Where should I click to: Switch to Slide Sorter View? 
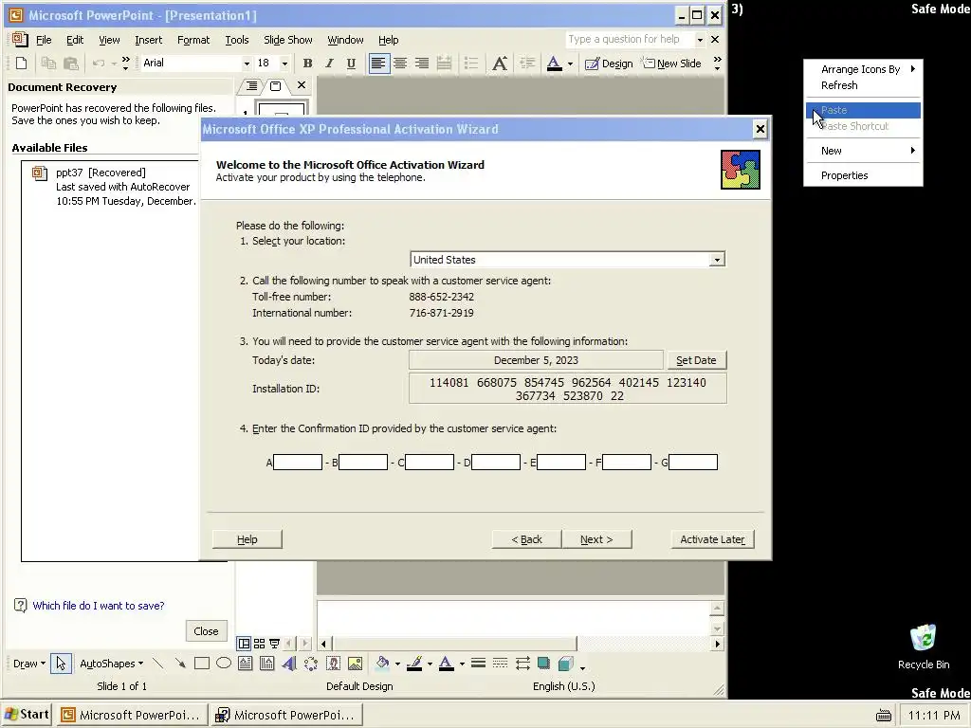(259, 644)
